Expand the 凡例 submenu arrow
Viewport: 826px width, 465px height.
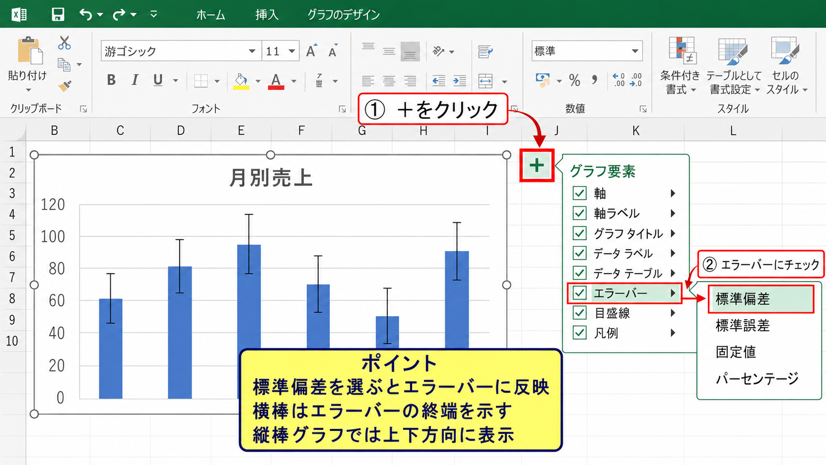[673, 333]
